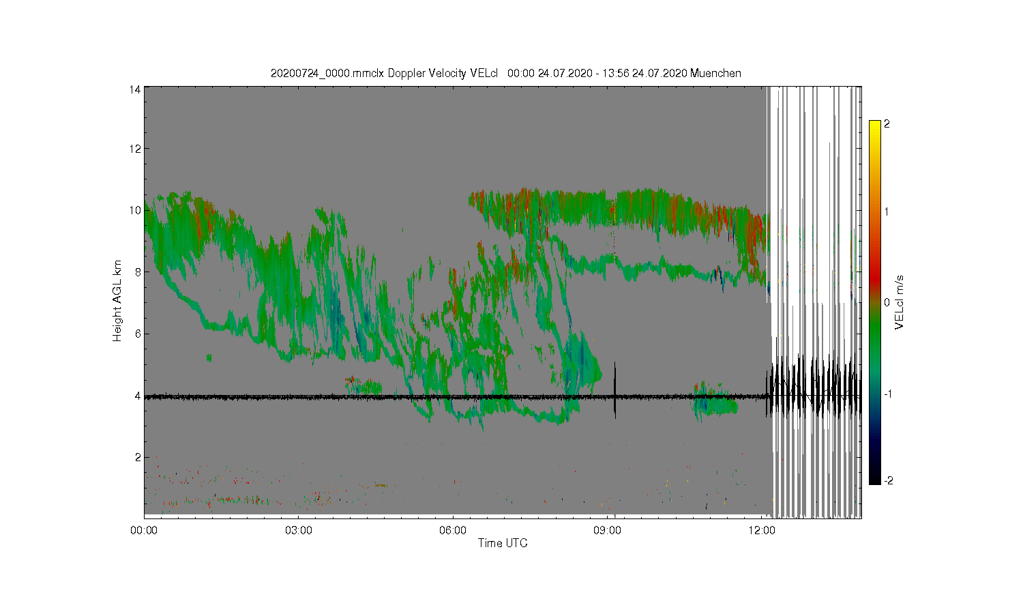
Task: Click the colorbar tick label 2
Action: [x=887, y=124]
